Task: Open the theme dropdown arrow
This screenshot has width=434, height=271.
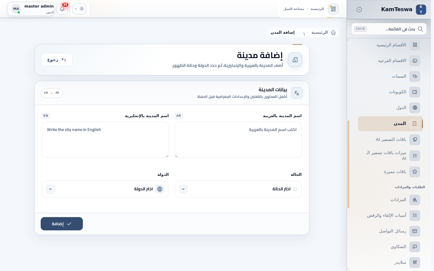Action: point(76,9)
